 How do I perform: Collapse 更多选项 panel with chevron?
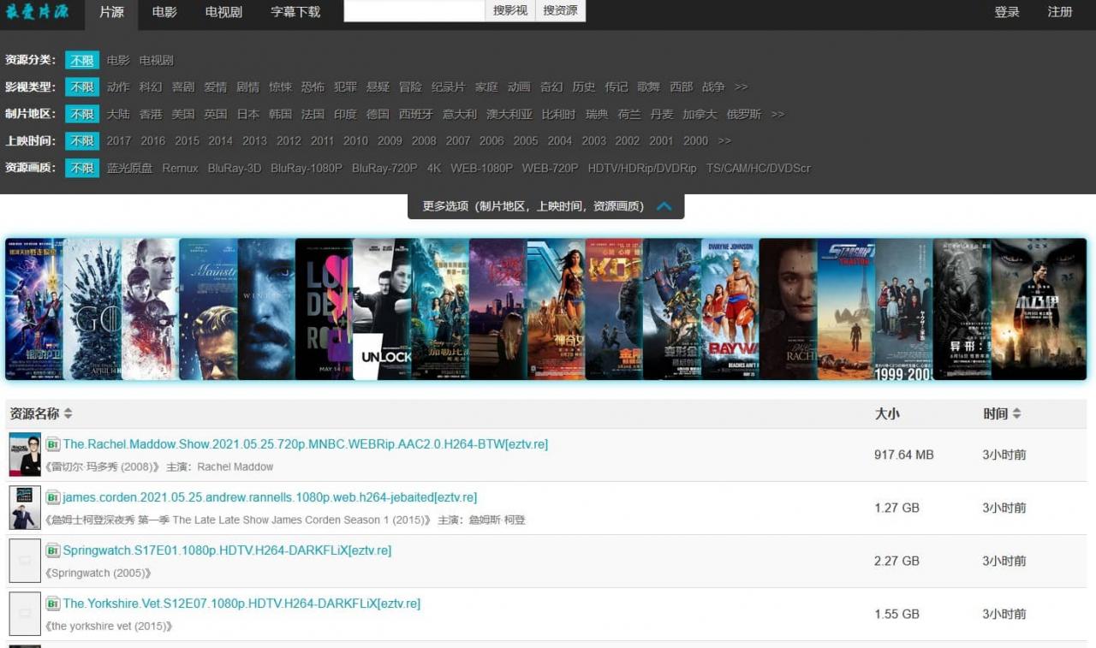[664, 206]
